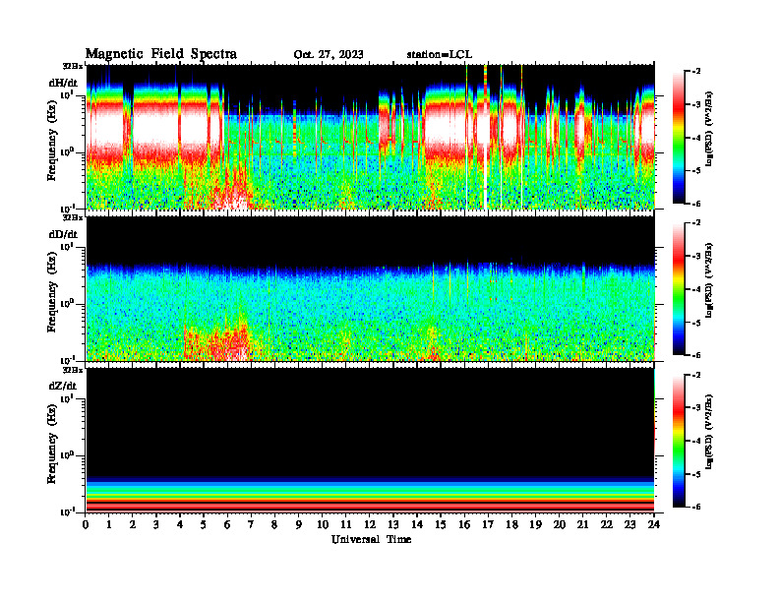This screenshot has height=602, width=779.
Task: Click the hour "5" tick label on time axis
Action: 204,524
